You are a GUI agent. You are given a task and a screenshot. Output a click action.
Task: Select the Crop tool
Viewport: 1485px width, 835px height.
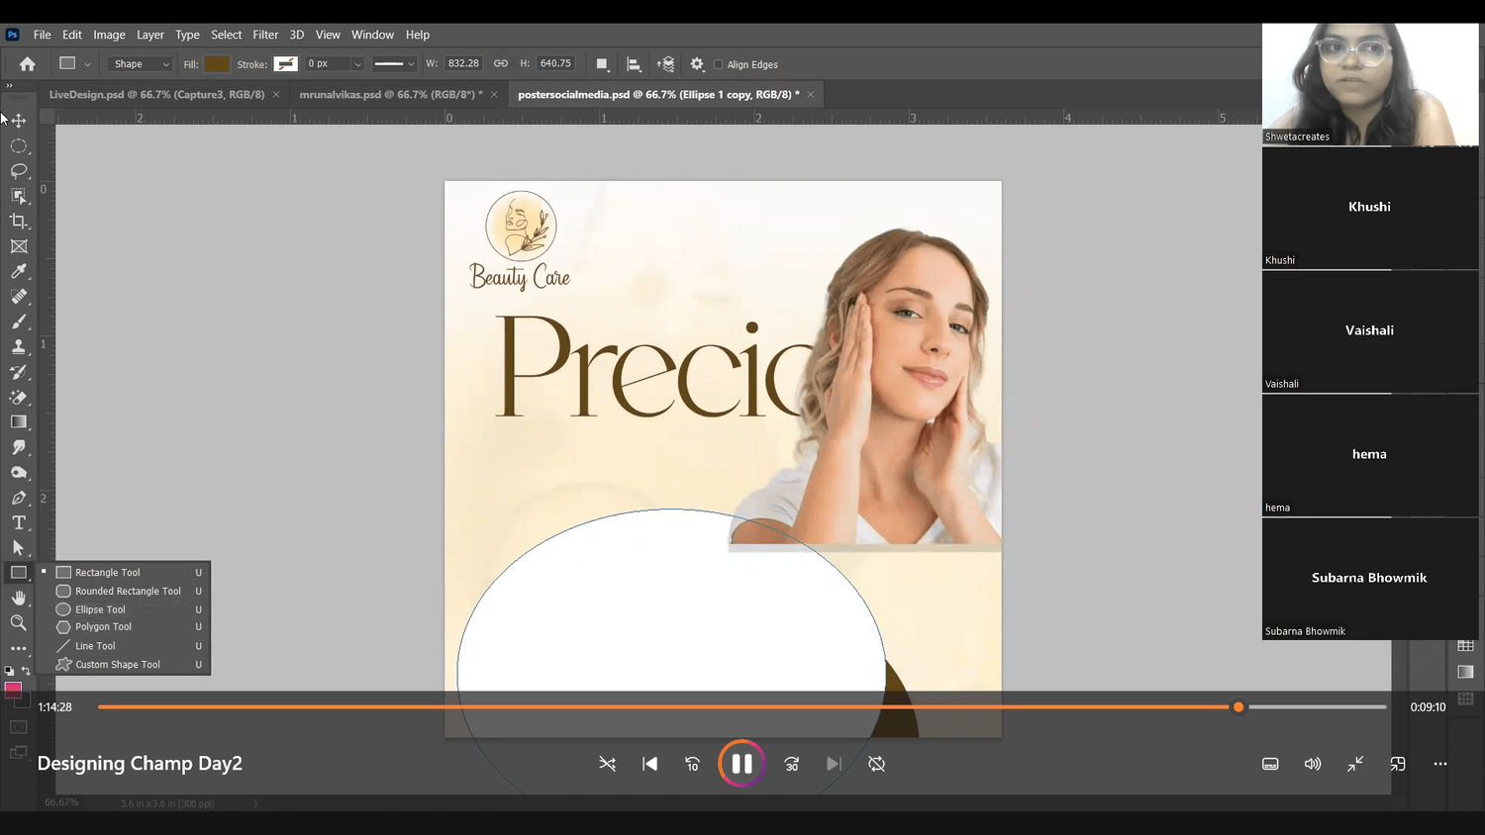(x=19, y=222)
